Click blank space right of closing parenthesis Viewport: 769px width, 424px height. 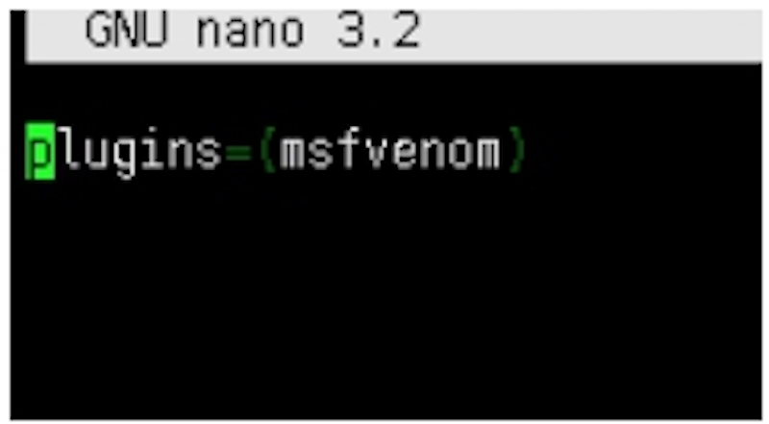(643, 150)
